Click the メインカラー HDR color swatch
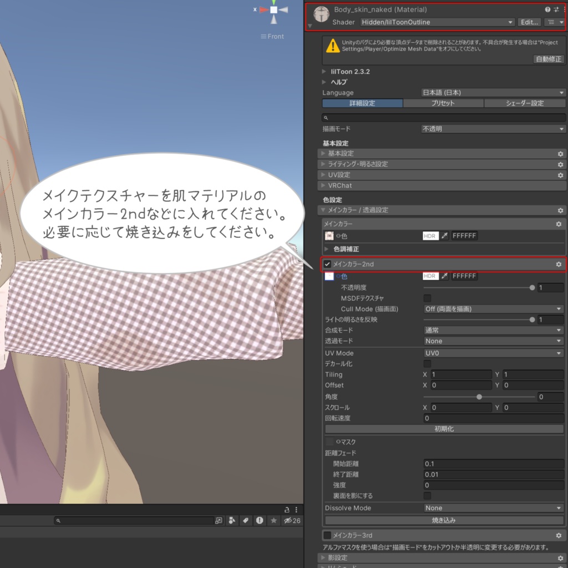Screen dimensions: 568x568 [430, 236]
